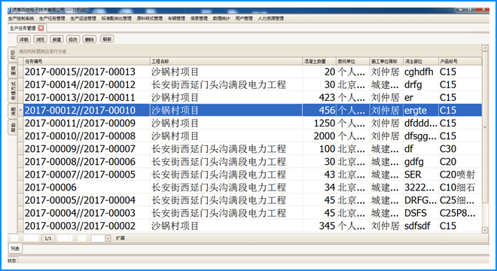Image resolution: width=497 pixels, height=271 pixels.
Task: Go to first page with << pager button
Action: pyautogui.click(x=14, y=238)
